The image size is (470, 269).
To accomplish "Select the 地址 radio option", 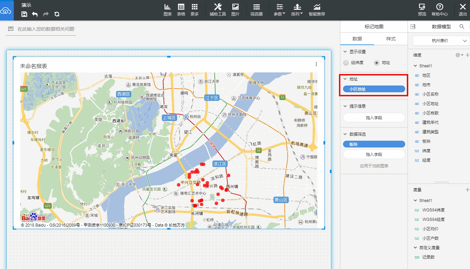I will pos(376,63).
